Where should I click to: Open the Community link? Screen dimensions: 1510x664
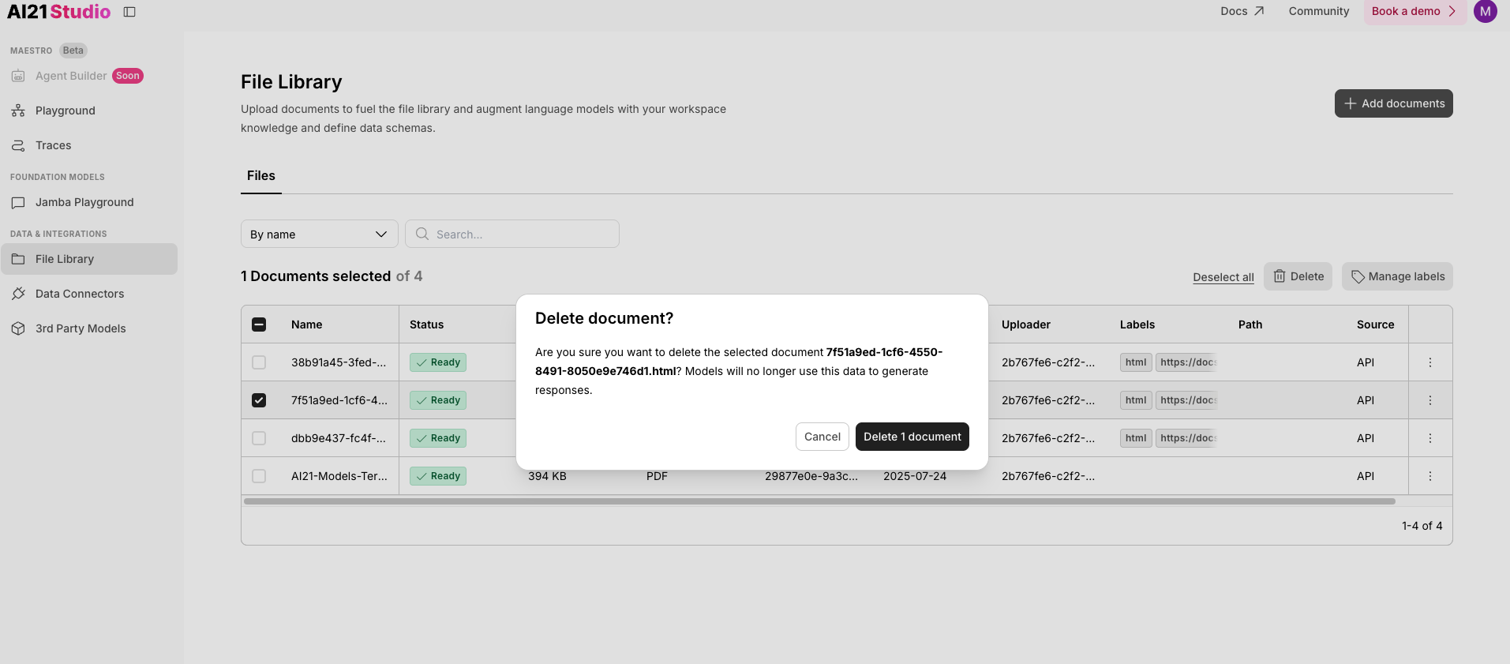coord(1319,11)
